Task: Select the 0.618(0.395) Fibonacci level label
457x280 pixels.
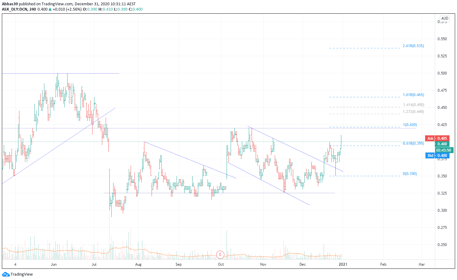Action: [x=413, y=143]
